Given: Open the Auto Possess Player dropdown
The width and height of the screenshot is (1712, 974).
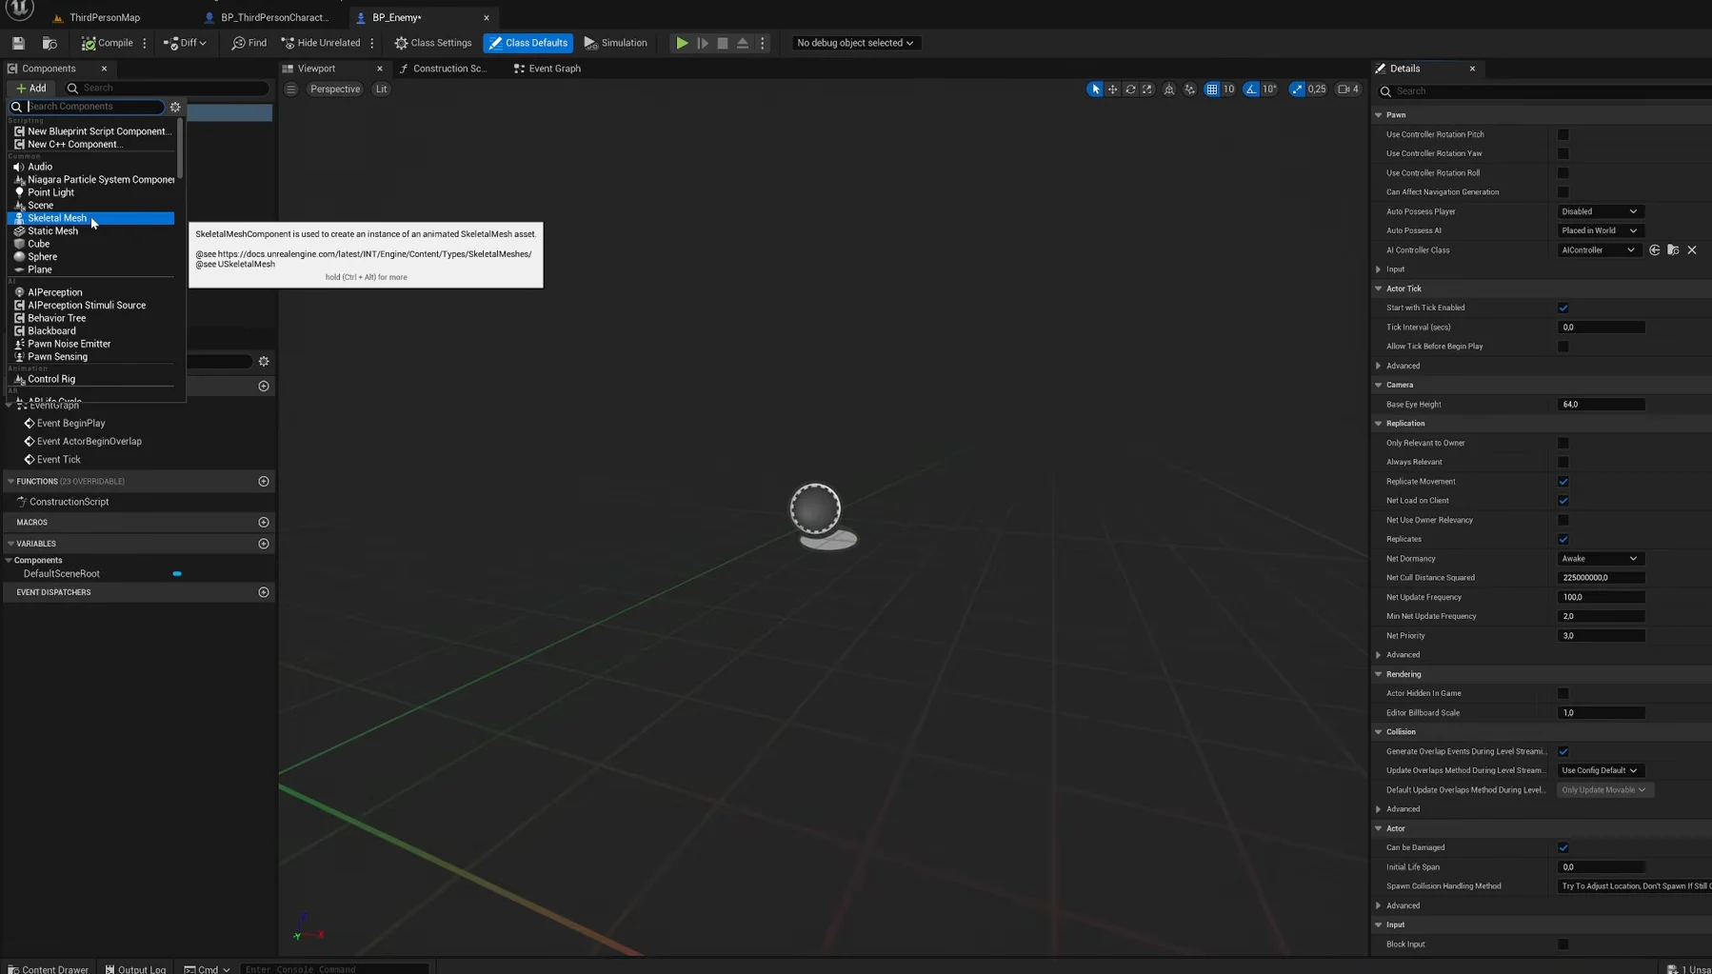Looking at the screenshot, I should coord(1600,211).
